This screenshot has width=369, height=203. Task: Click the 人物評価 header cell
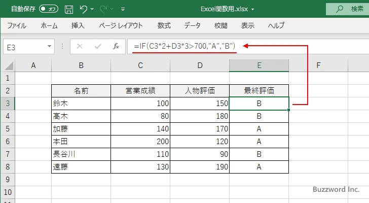[x=200, y=91]
